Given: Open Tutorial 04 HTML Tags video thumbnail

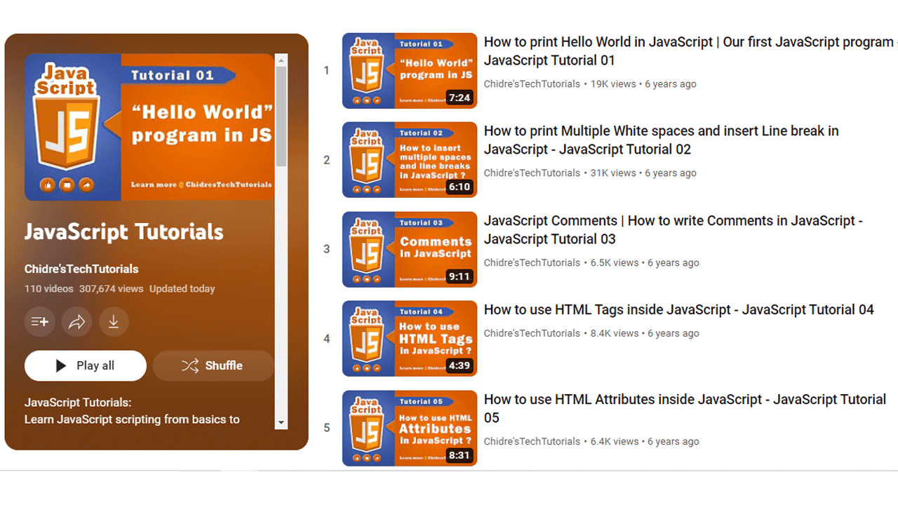Looking at the screenshot, I should 410,339.
